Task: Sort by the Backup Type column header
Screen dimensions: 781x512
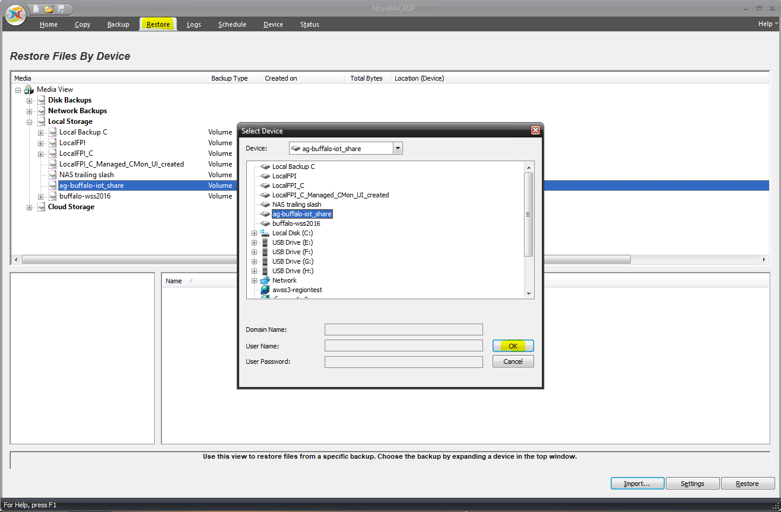Action: (235, 78)
